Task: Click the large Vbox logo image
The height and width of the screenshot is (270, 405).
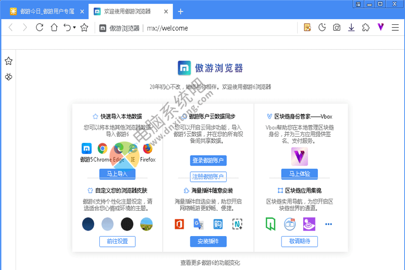Action: pyautogui.click(x=299, y=157)
